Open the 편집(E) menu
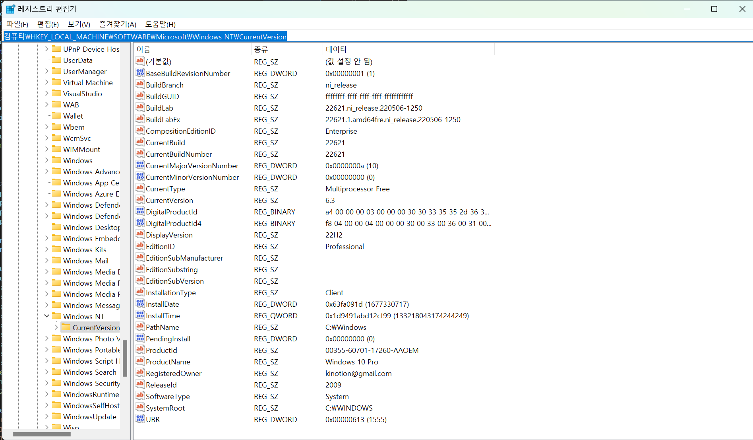Viewport: 753px width, 440px height. 48,24
